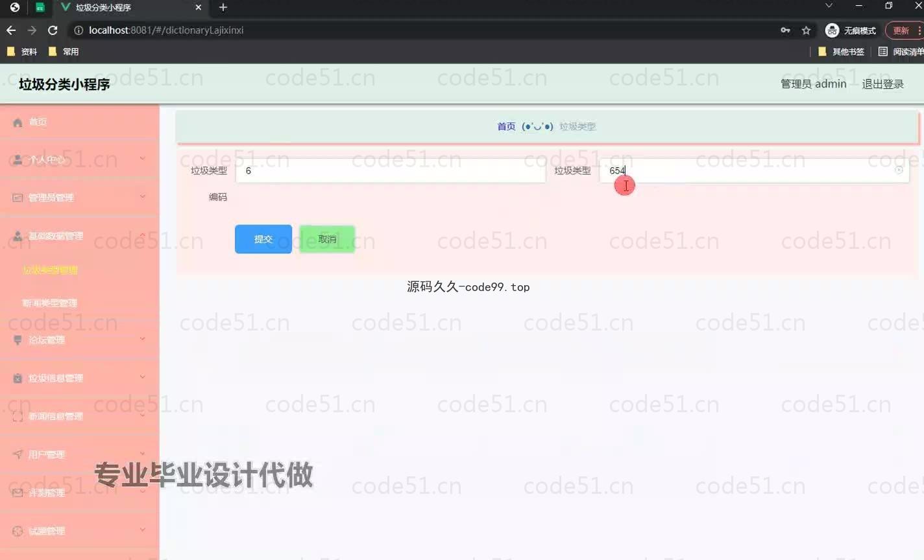Reload the page with the refresh icon
Viewport: 924px width, 560px height.
[x=53, y=30]
